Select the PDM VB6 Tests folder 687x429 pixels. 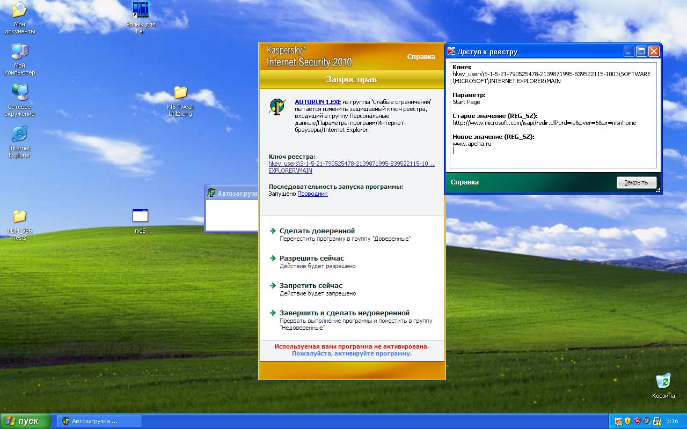(20, 224)
